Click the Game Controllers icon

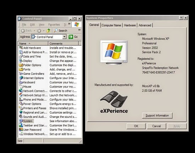pyautogui.click(x=21, y=74)
